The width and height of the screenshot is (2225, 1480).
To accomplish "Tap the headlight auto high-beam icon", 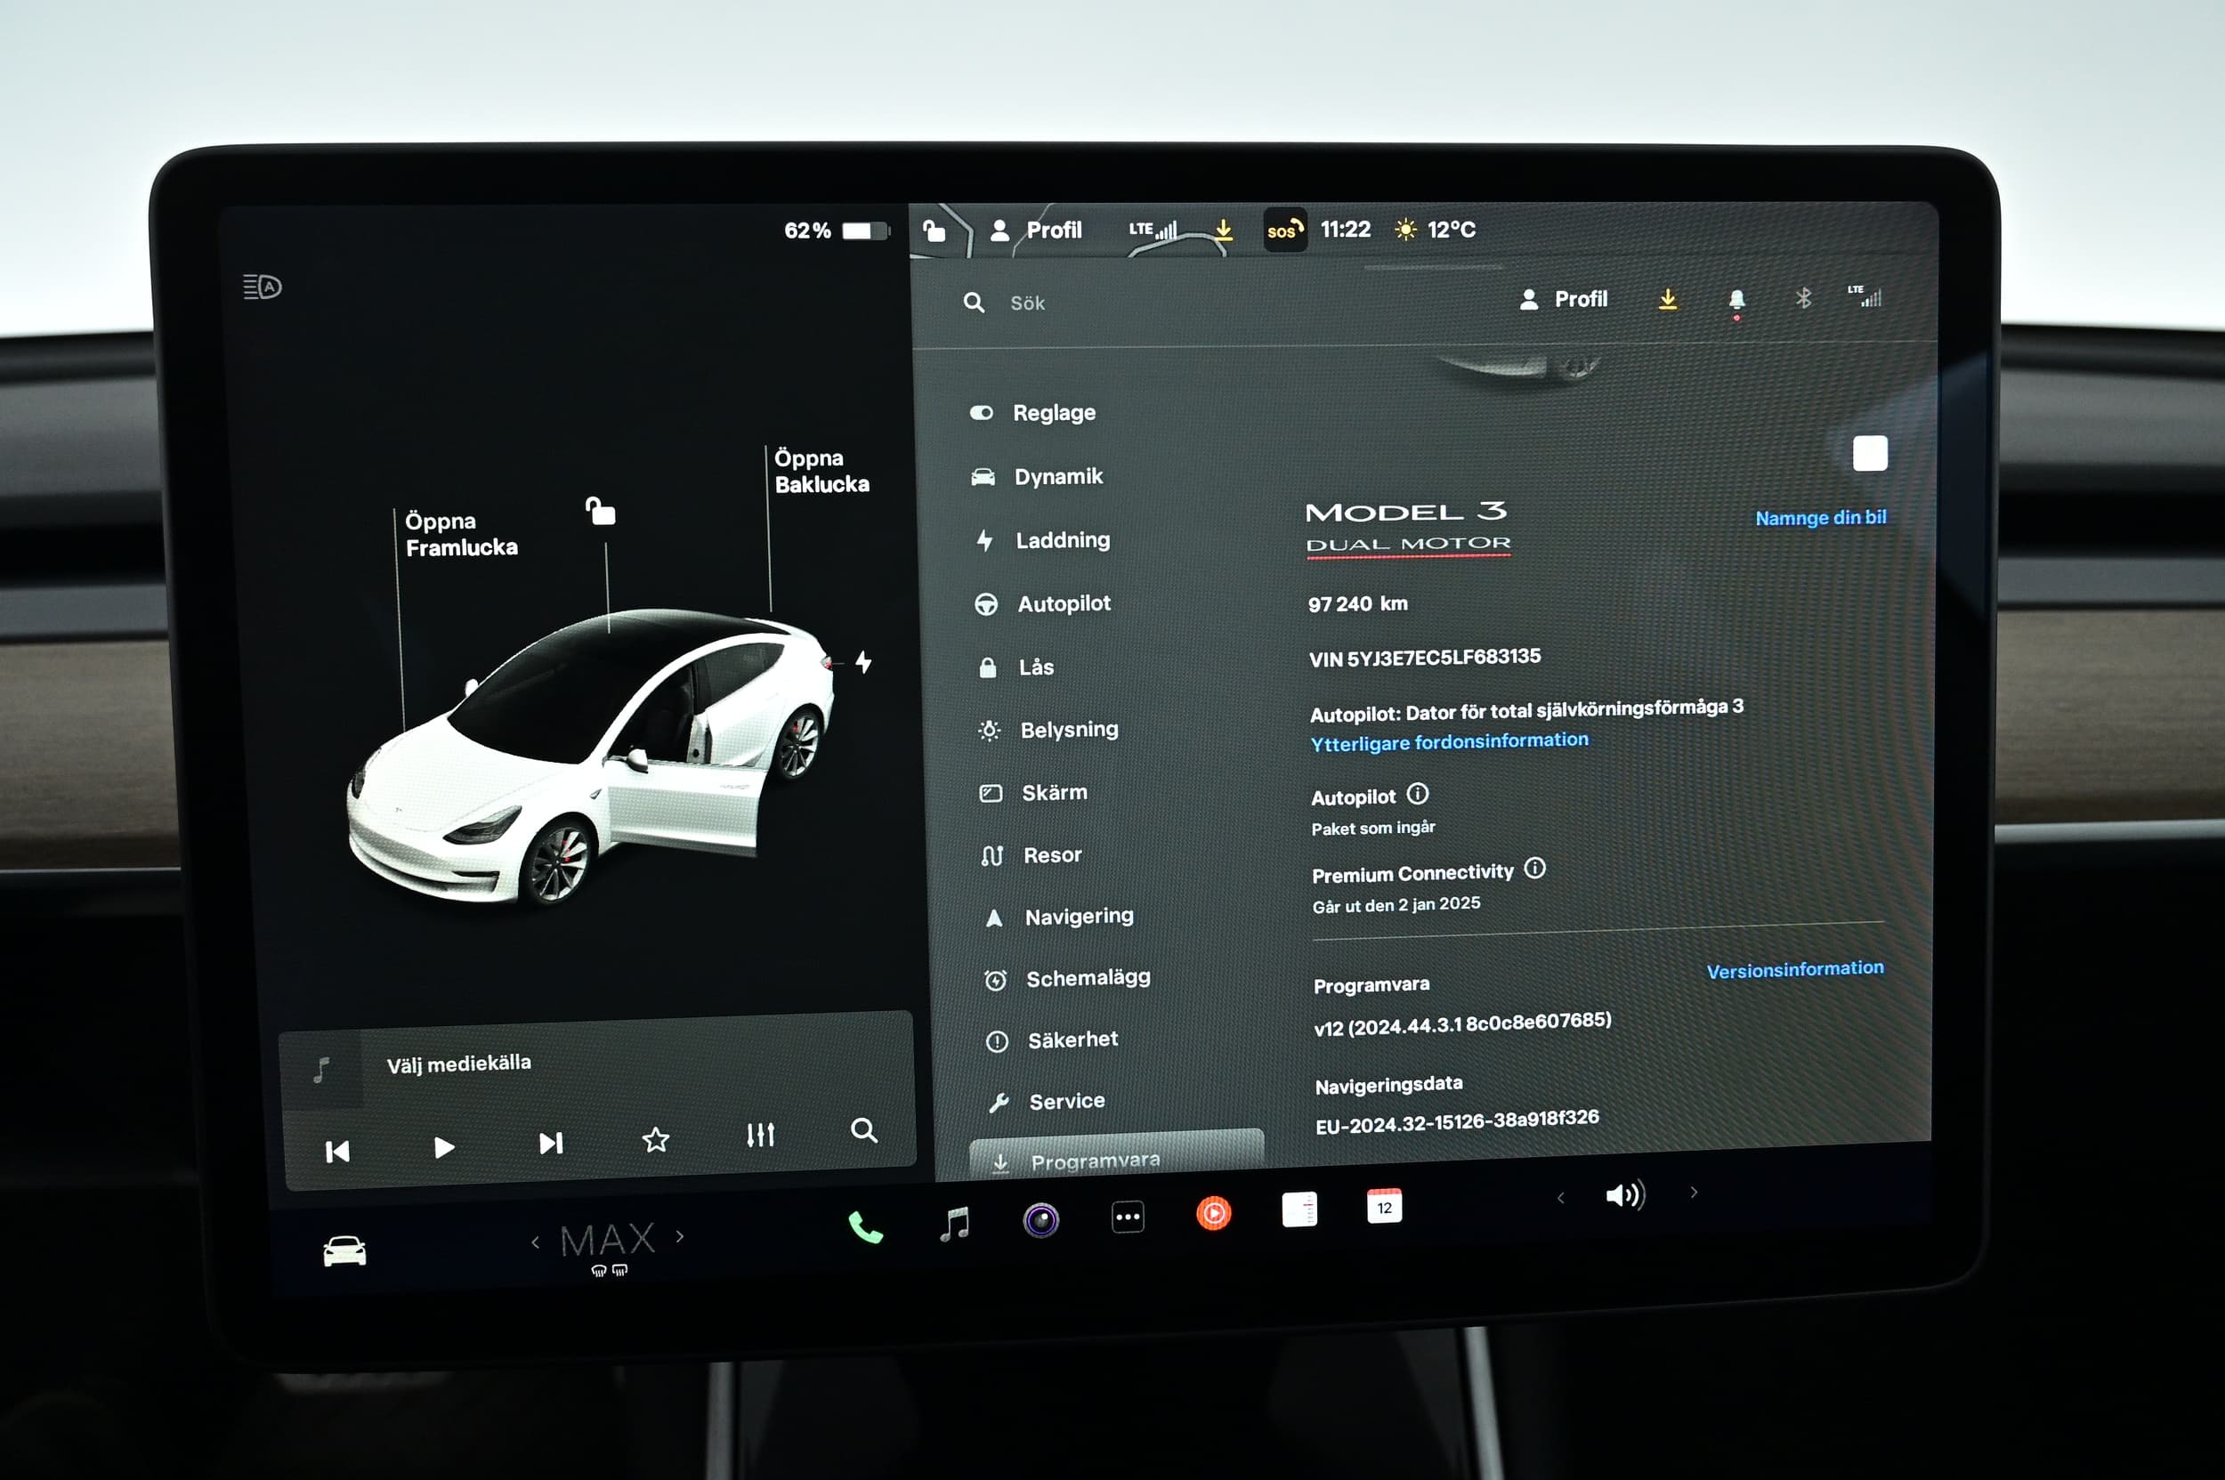I will (263, 286).
